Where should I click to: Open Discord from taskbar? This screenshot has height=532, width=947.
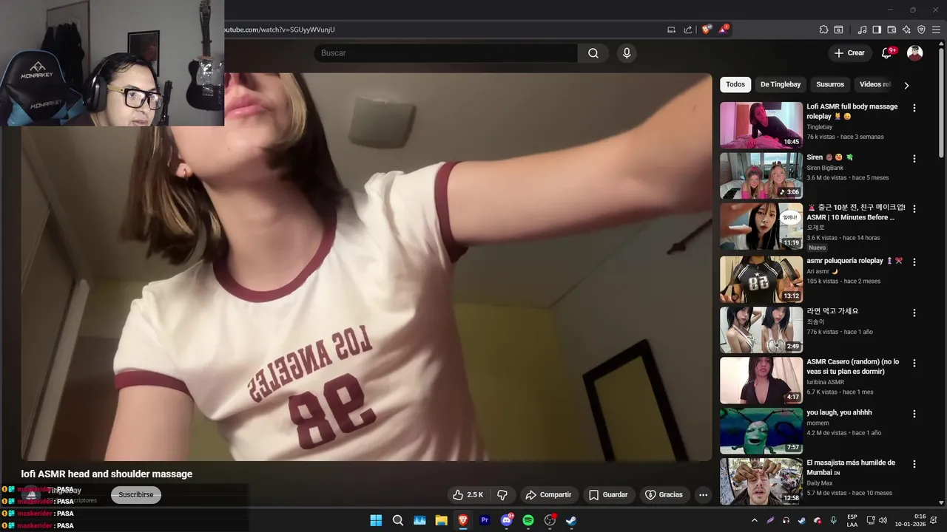(507, 520)
